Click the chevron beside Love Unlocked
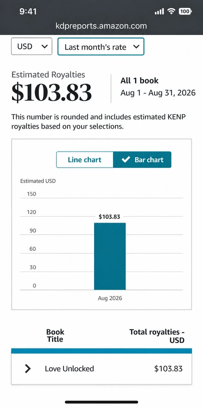The width and height of the screenshot is (203, 408). pyautogui.click(x=28, y=368)
